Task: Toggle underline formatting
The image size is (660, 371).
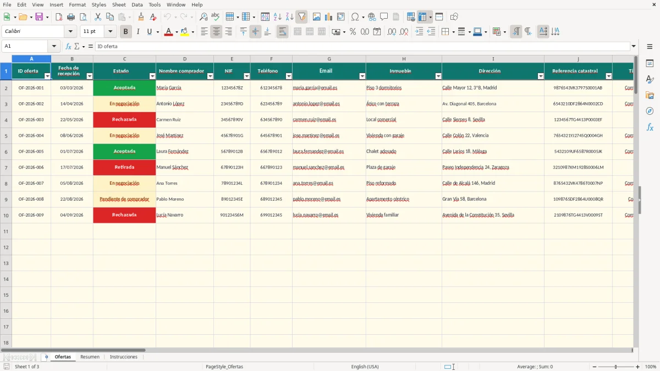Action: (x=149, y=32)
